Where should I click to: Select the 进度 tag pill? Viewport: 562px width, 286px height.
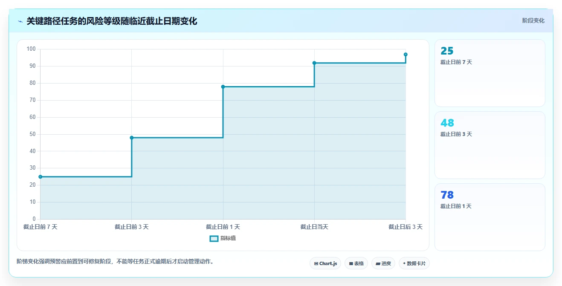tap(383, 263)
